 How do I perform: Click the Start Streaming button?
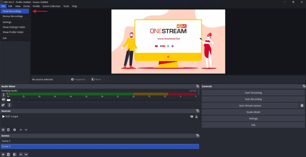253,93
